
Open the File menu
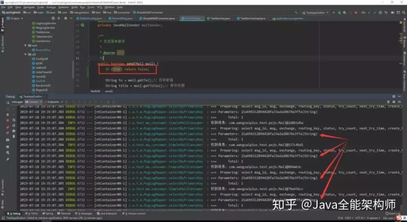(3, 7)
